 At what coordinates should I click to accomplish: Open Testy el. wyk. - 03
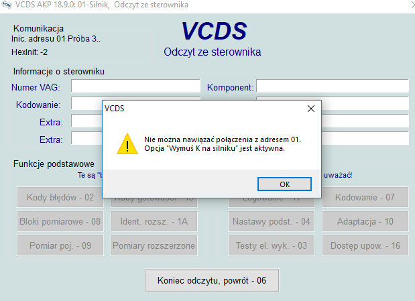pos(272,245)
